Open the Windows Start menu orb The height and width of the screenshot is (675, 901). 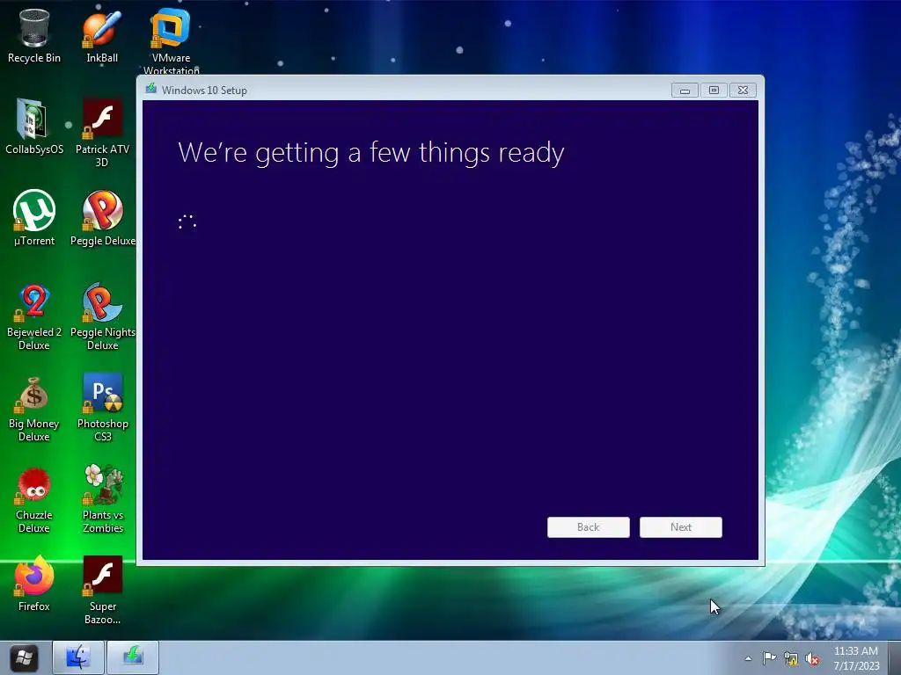24,657
